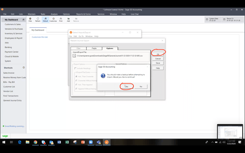Viewport: 245px width, 153px height.
Task: Open Skype from the taskbar
Action: pos(43,142)
